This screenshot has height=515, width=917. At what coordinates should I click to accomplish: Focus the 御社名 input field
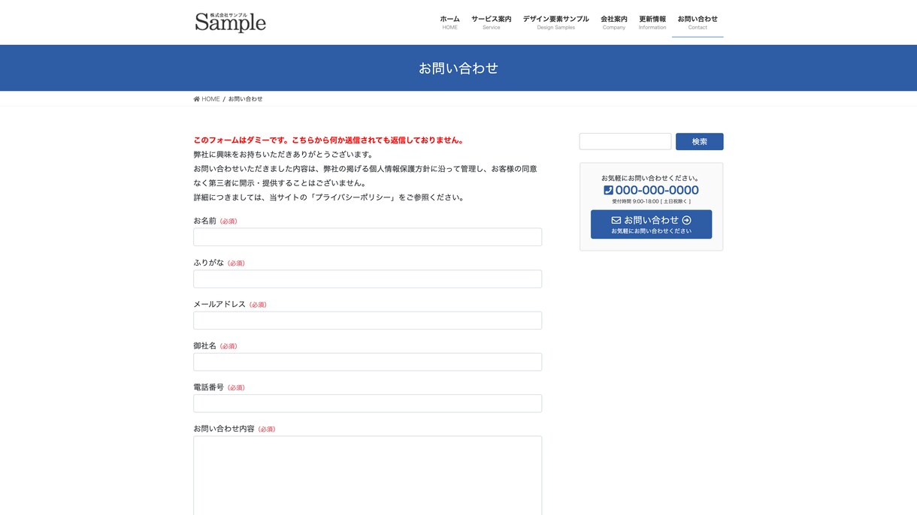pos(368,362)
